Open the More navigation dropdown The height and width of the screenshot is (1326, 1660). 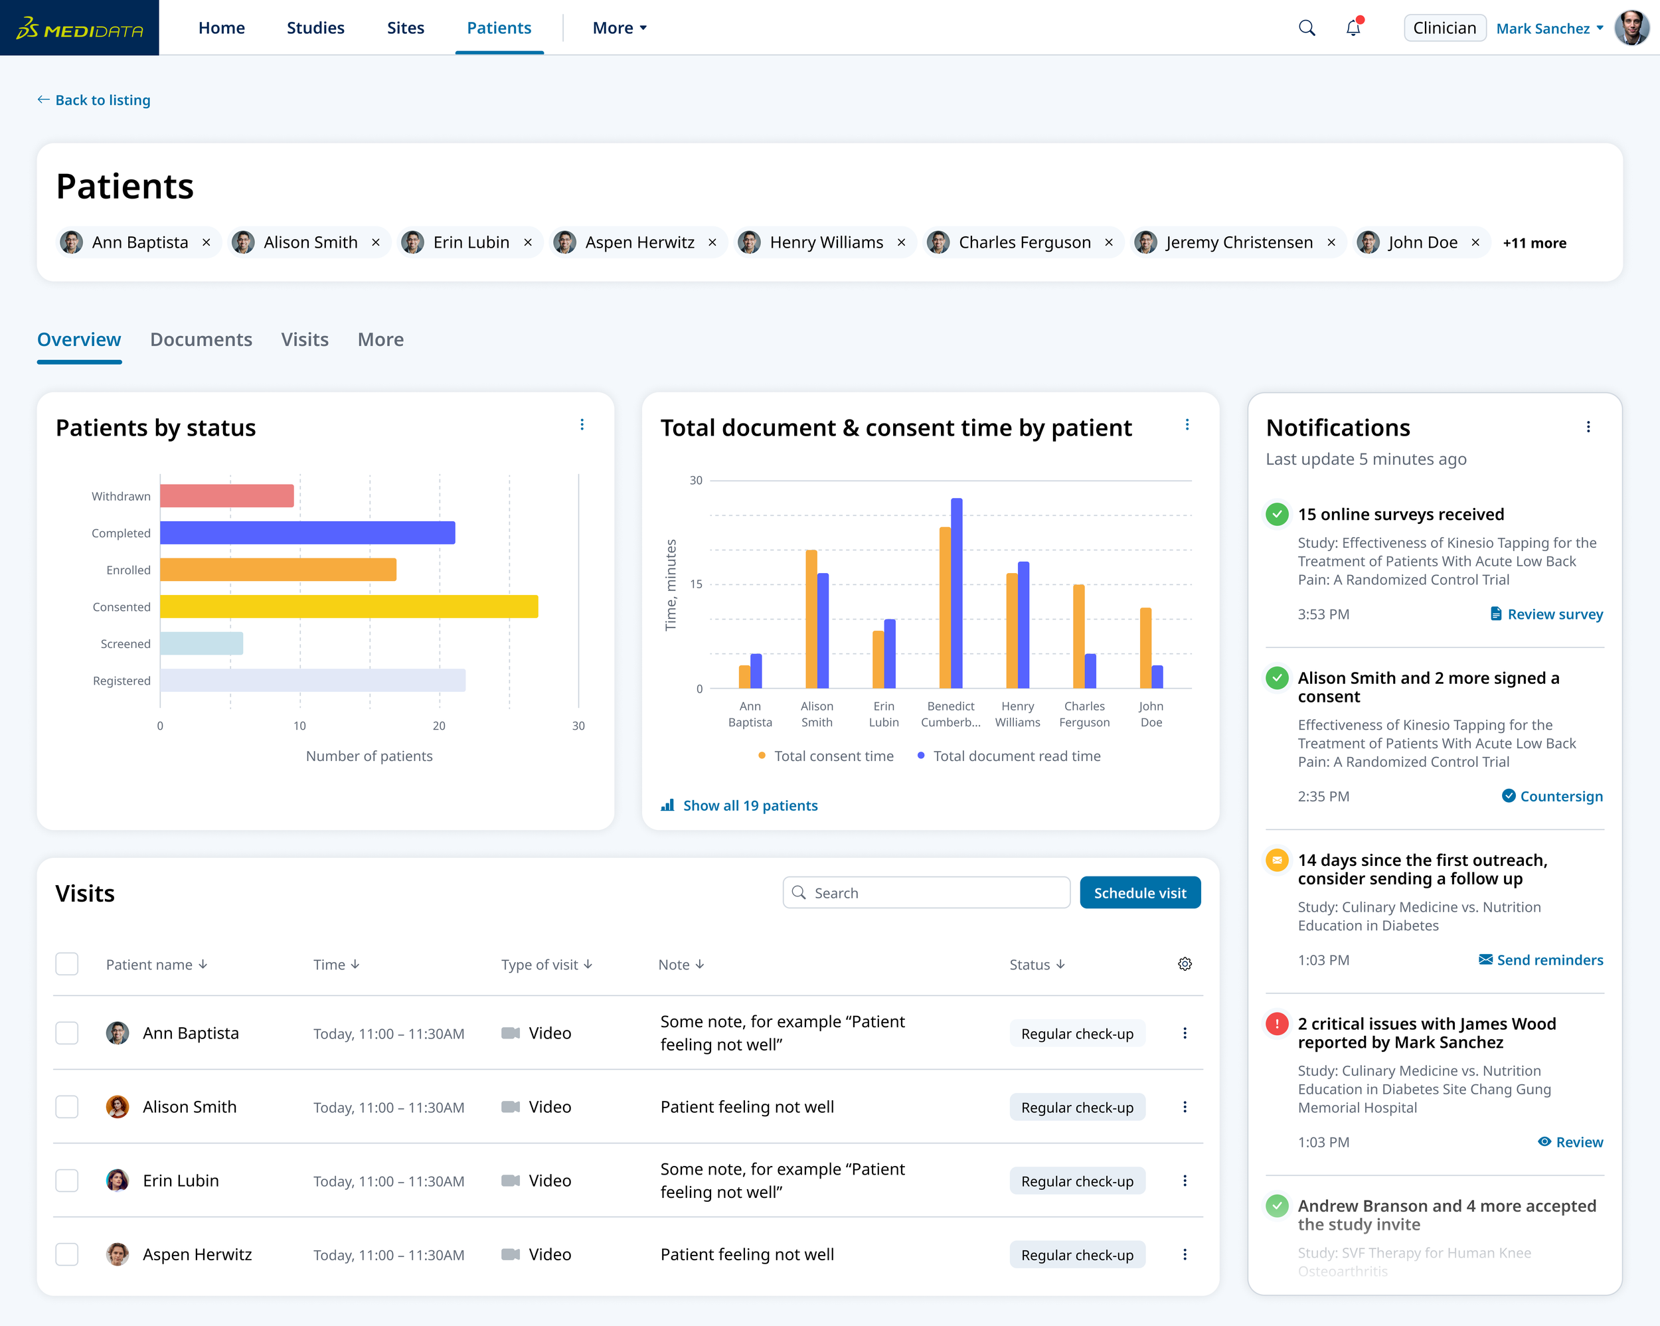click(x=619, y=28)
